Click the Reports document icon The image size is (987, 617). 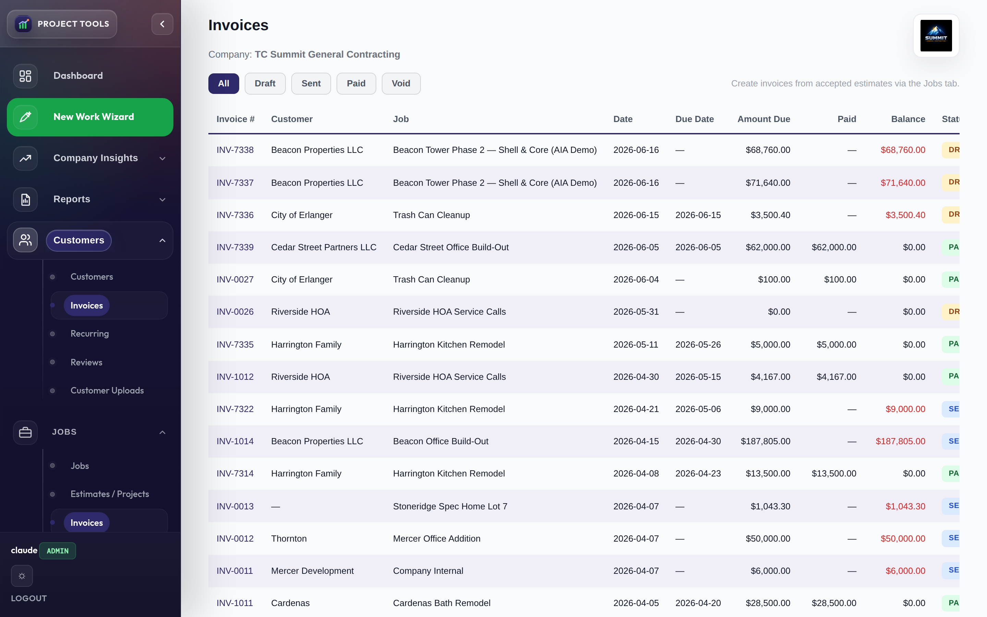(x=25, y=199)
